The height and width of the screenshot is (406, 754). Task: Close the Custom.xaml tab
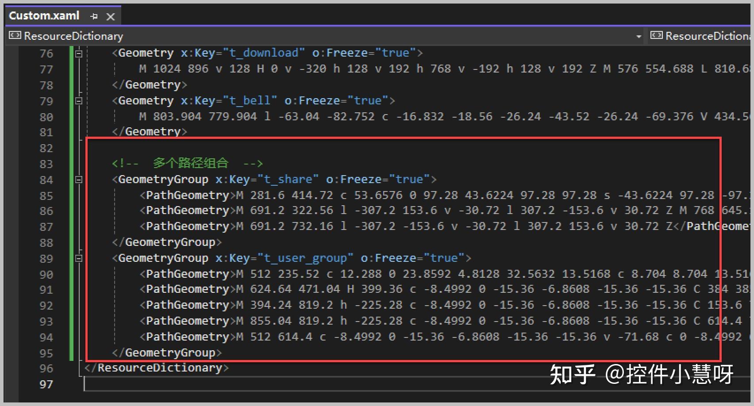point(110,16)
